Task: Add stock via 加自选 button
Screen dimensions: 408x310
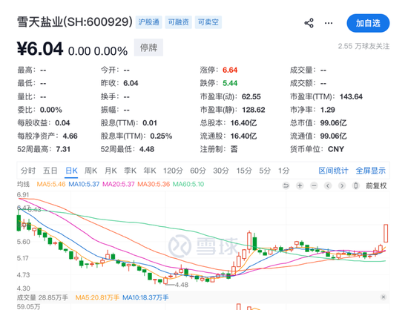Action: pyautogui.click(x=368, y=23)
